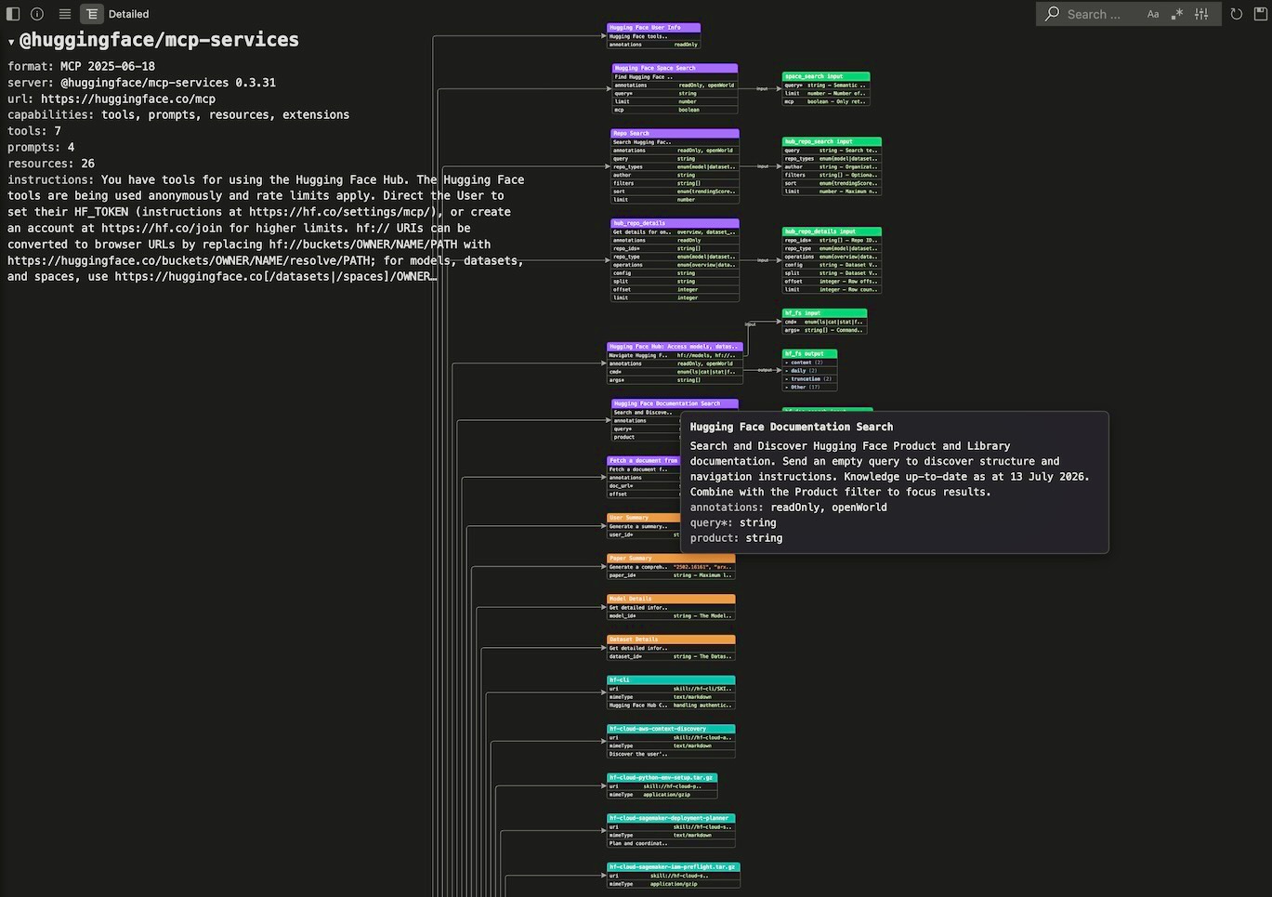Click the offset row in purple hub_repo_details node

675,290
